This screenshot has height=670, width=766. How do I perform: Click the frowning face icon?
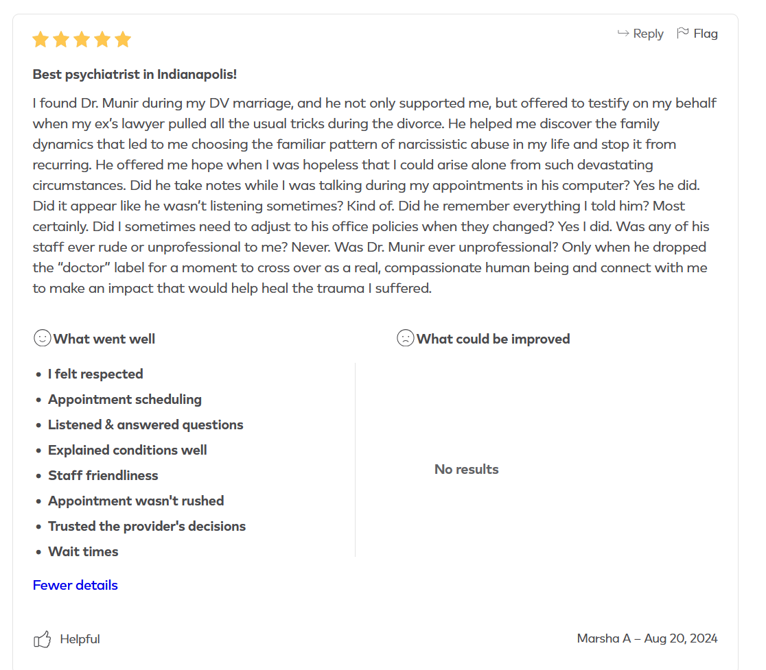tap(405, 338)
